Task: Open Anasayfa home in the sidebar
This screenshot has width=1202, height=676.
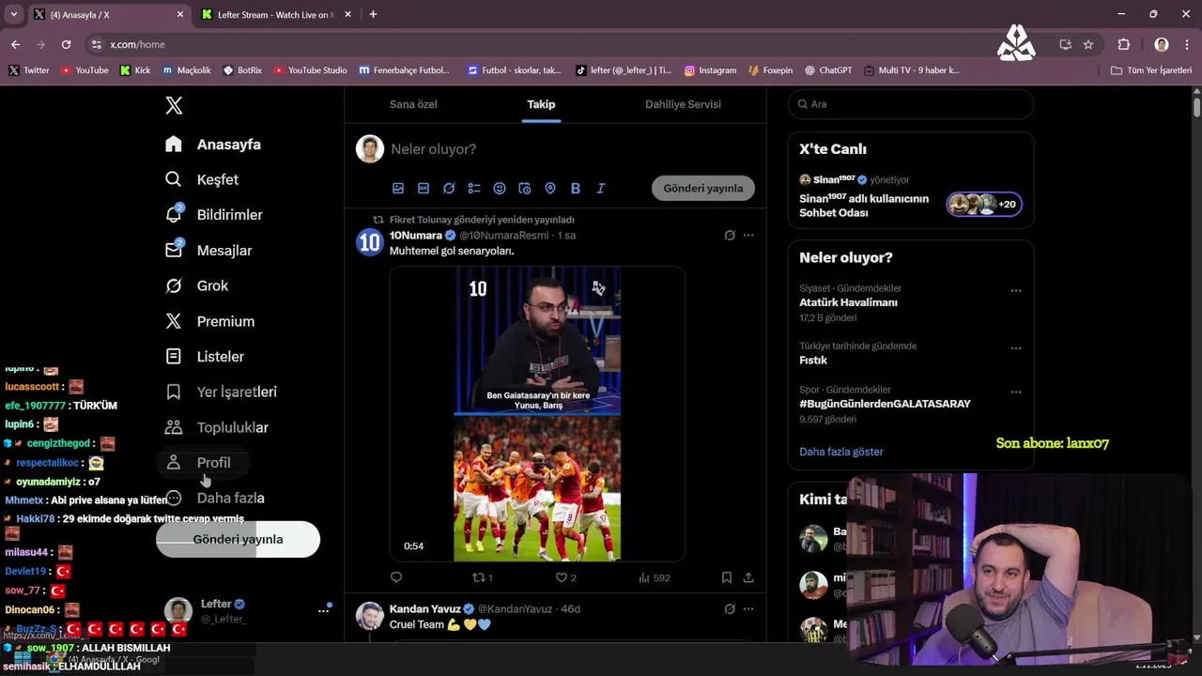Action: tap(213, 145)
